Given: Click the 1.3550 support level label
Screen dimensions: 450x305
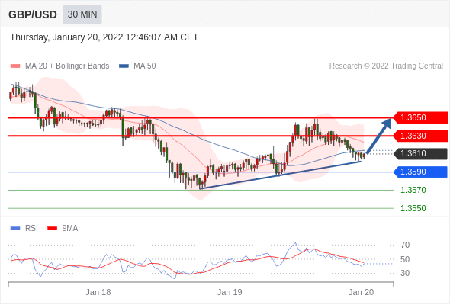Looking at the screenshot, I should coord(413,208).
